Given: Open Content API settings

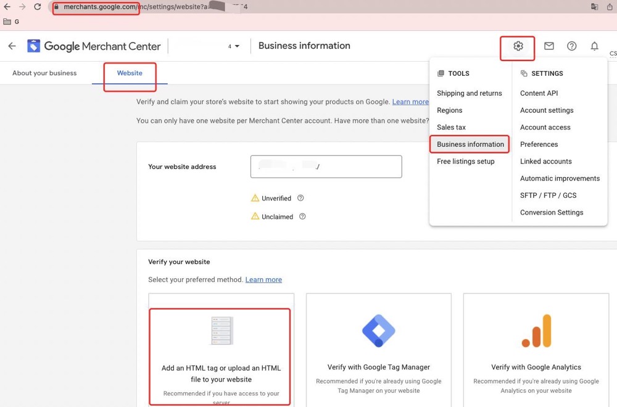Looking at the screenshot, I should click(x=539, y=93).
